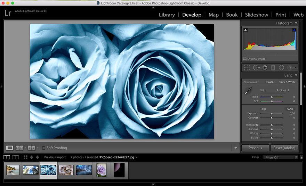
Task: Open the WB As Shot dropdown
Action: [x=282, y=90]
